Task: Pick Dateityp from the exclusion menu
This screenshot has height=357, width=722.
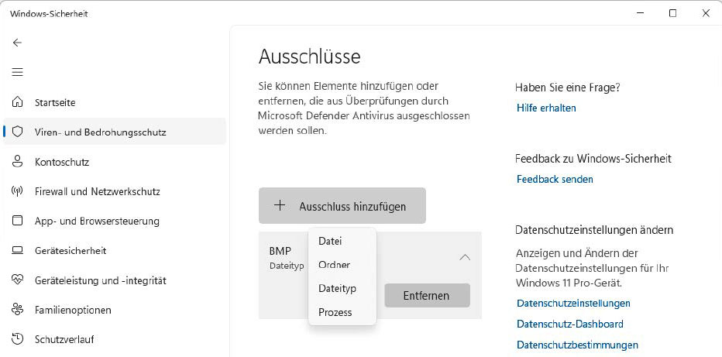Action: [x=337, y=288]
